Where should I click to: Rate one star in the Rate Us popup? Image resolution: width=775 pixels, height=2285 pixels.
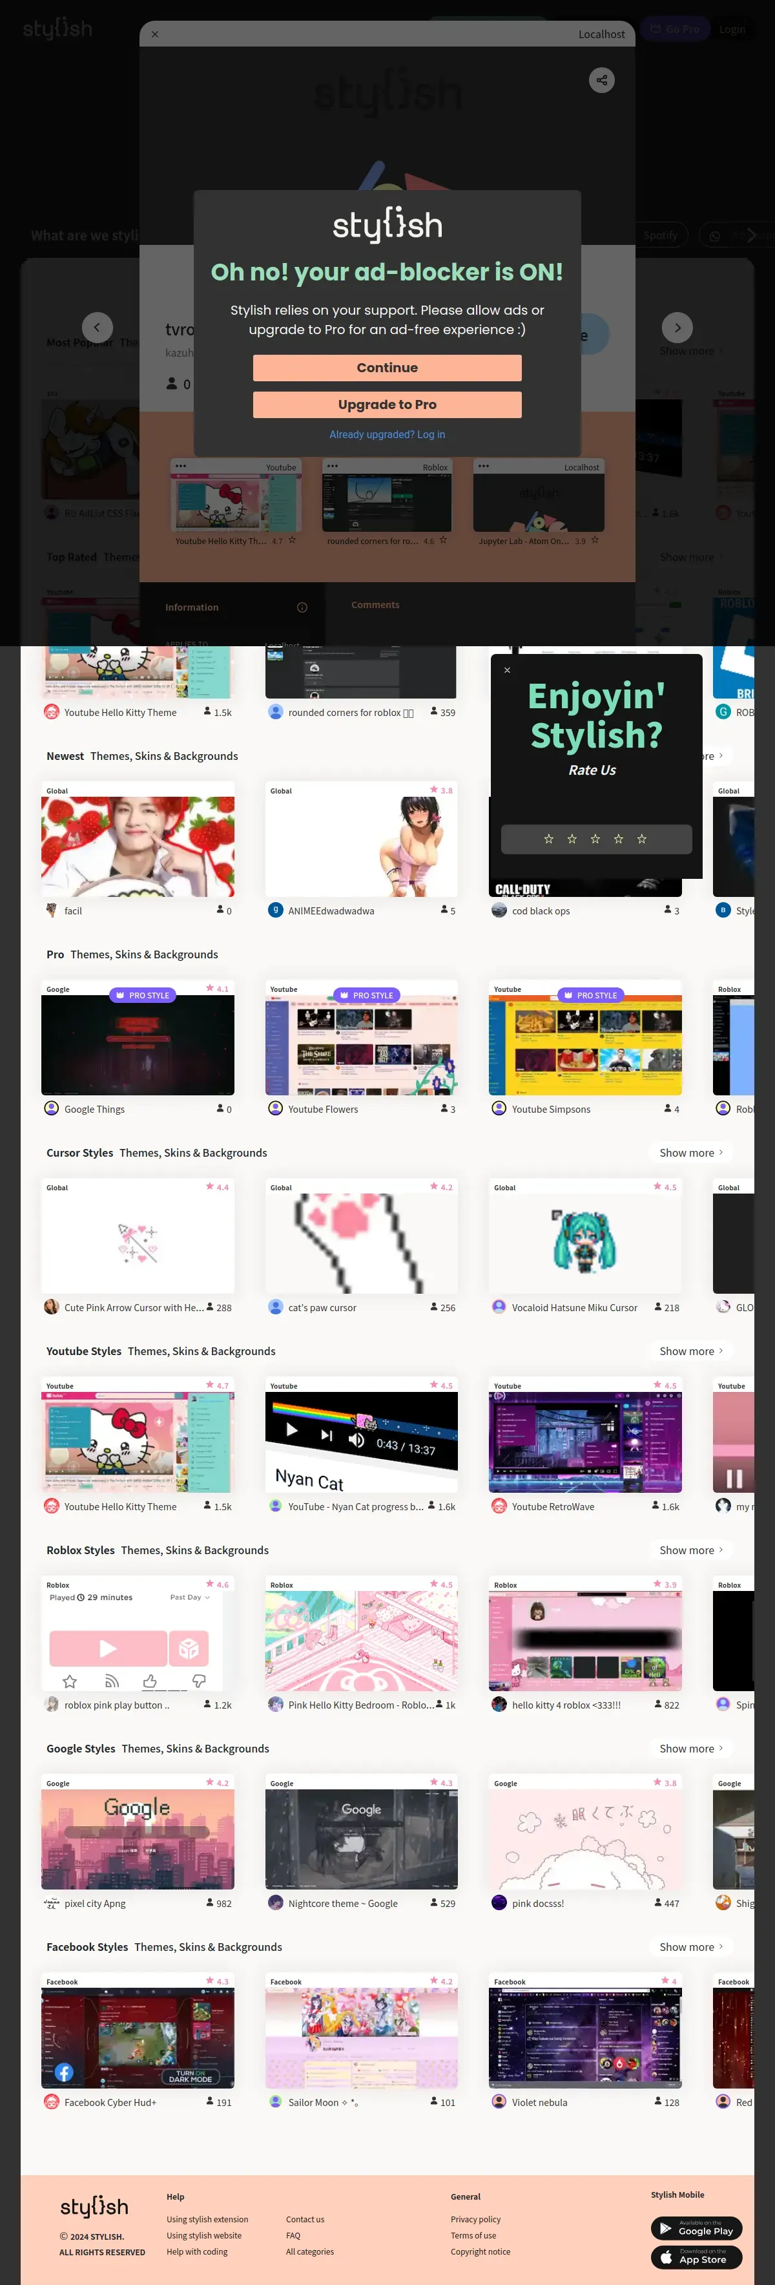(x=549, y=839)
